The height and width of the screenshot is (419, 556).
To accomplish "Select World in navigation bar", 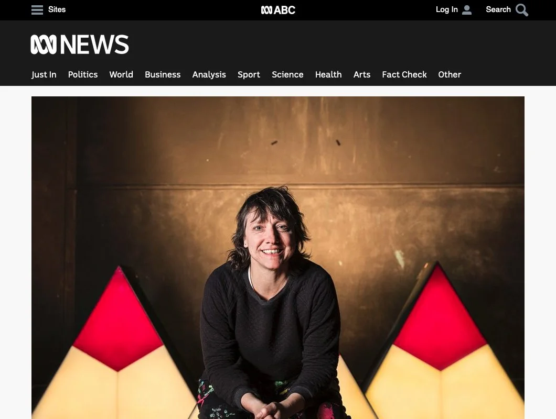I will pyautogui.click(x=121, y=74).
